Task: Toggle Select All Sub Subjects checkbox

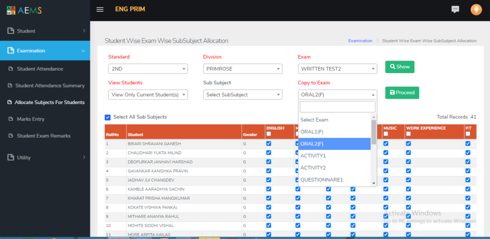Action: pyautogui.click(x=108, y=117)
